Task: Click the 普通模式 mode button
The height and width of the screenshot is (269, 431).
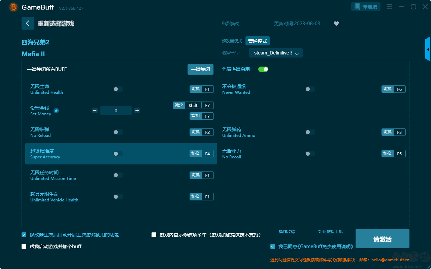Action: (x=258, y=41)
